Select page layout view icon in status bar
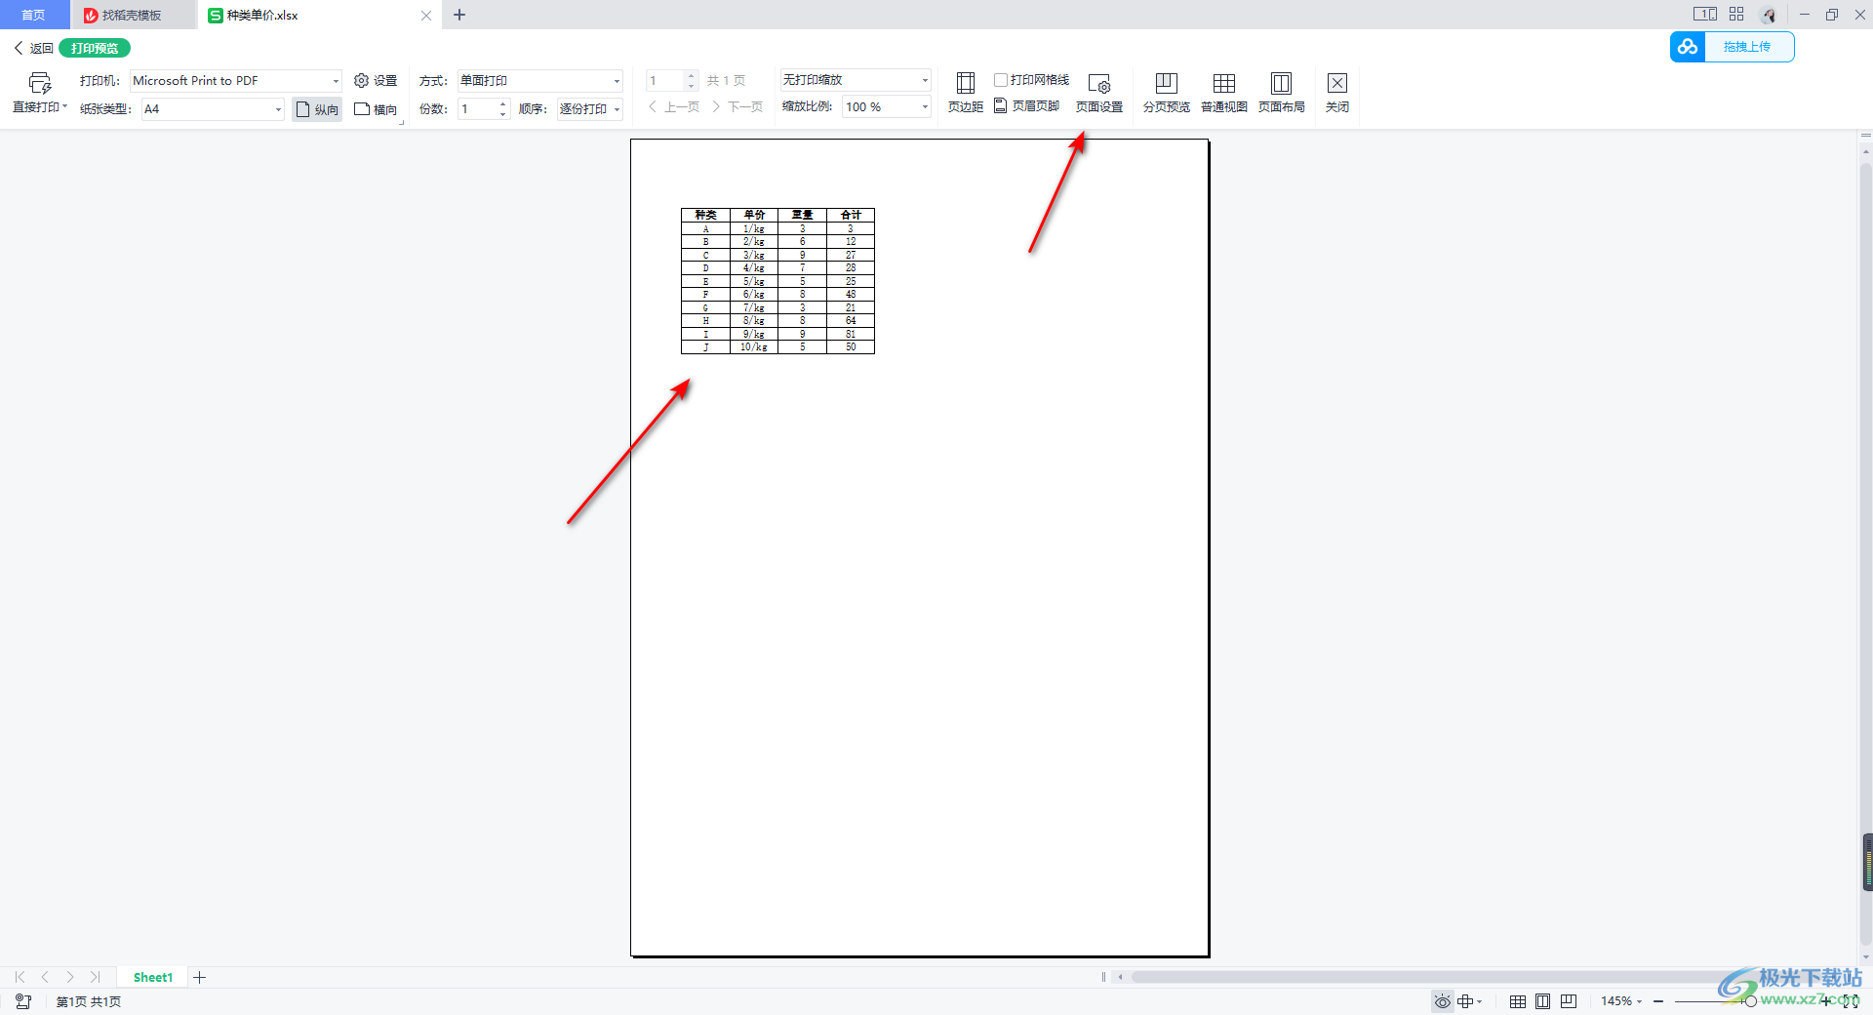This screenshot has height=1015, width=1873. 1543,1001
